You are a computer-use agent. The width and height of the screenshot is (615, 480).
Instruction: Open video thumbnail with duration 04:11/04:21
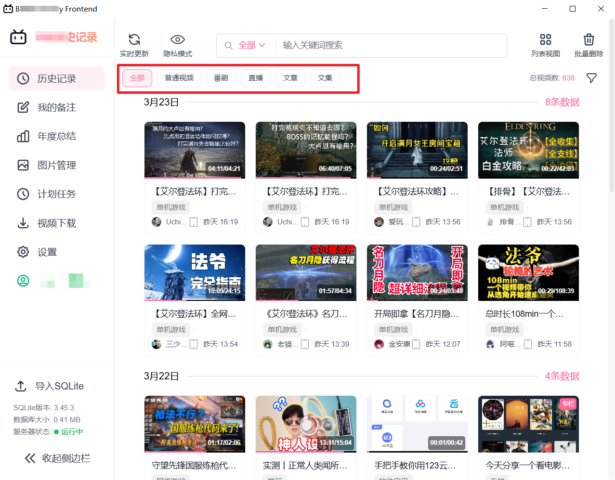pos(195,150)
